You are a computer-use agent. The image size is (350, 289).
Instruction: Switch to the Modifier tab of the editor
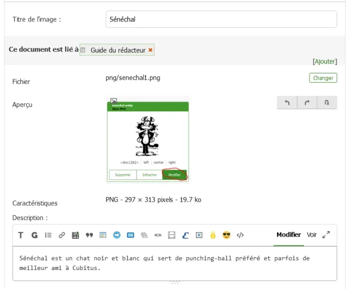point(288,235)
